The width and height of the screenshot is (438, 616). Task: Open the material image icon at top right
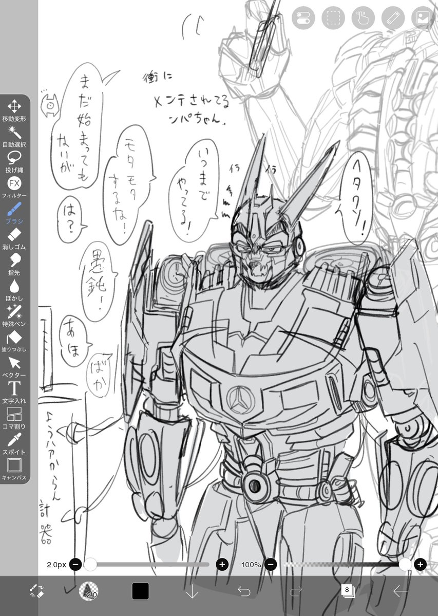(423, 17)
